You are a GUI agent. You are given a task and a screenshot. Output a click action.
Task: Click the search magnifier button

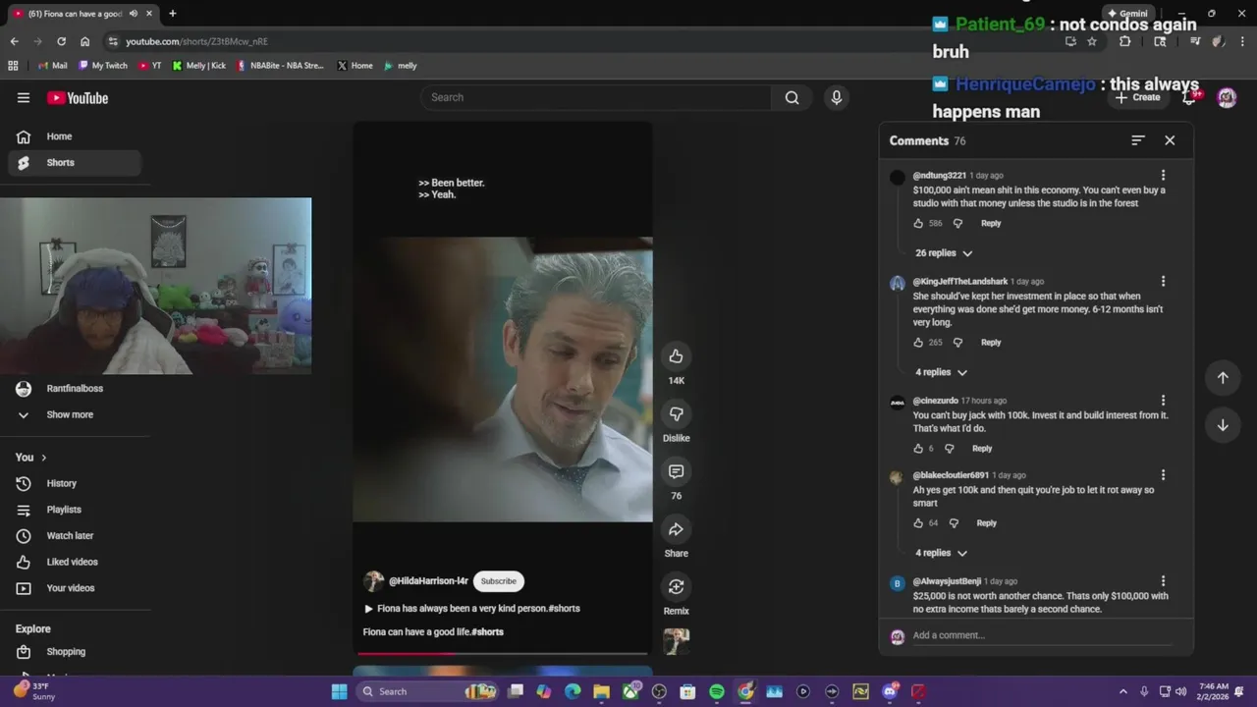click(x=792, y=97)
